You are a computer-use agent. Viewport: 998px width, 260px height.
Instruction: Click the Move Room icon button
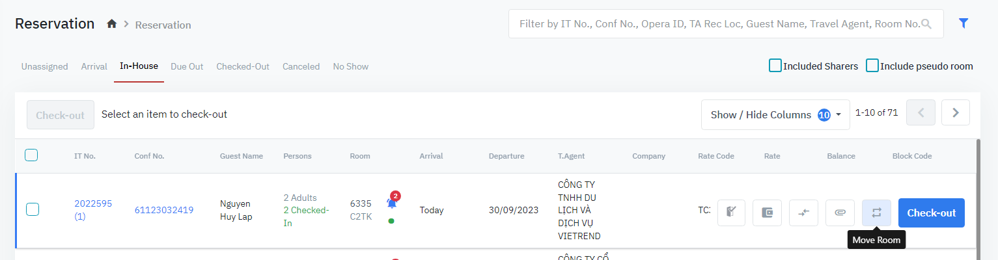pyautogui.click(x=876, y=213)
